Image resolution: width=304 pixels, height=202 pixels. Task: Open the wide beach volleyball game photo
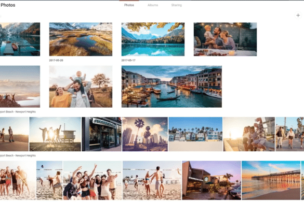pos(152,180)
